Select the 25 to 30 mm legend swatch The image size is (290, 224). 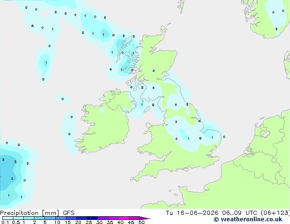(92, 218)
